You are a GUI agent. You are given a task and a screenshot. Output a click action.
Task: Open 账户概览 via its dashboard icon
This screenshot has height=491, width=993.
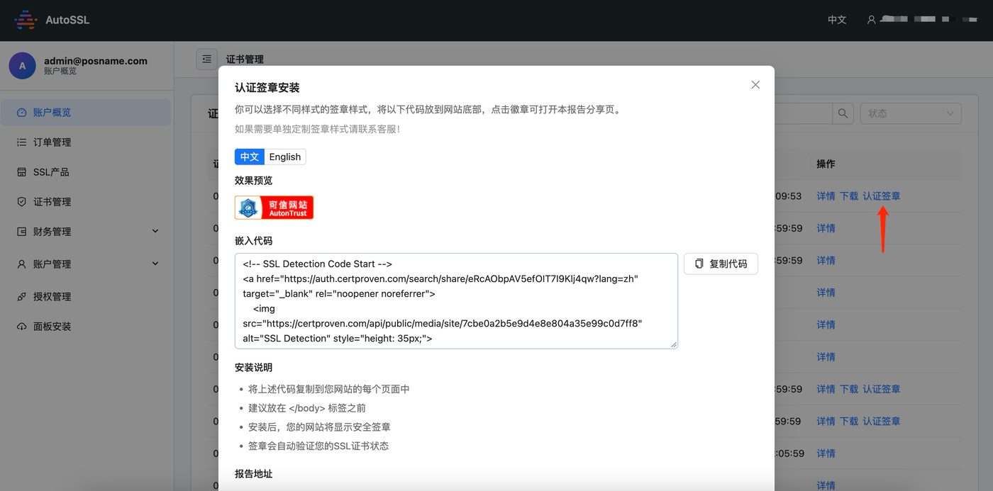coord(21,113)
